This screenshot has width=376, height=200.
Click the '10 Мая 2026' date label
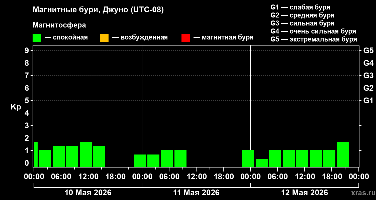[88, 193]
